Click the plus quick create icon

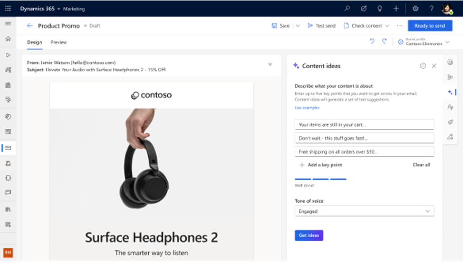coord(396,8)
